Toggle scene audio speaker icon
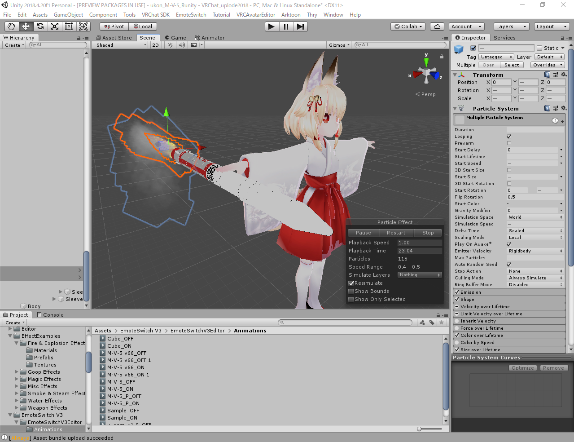 click(182, 45)
